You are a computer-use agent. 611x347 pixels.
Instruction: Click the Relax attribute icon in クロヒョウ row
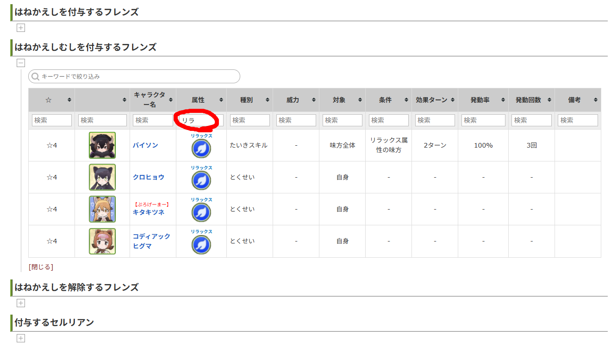[201, 180]
